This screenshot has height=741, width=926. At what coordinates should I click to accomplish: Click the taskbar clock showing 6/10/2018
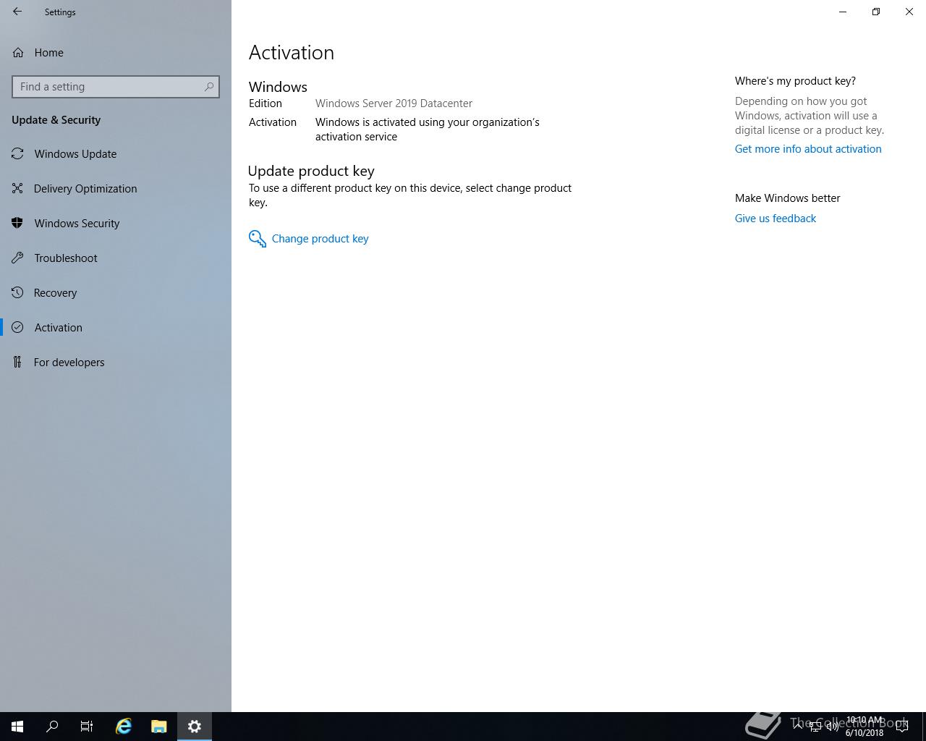(865, 727)
